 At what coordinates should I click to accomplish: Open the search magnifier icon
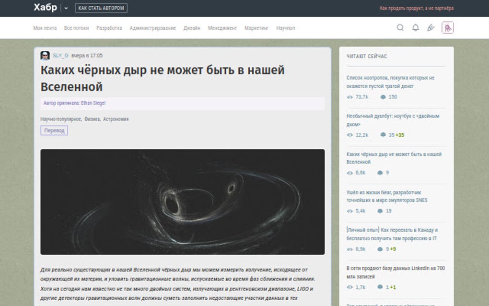tap(400, 28)
